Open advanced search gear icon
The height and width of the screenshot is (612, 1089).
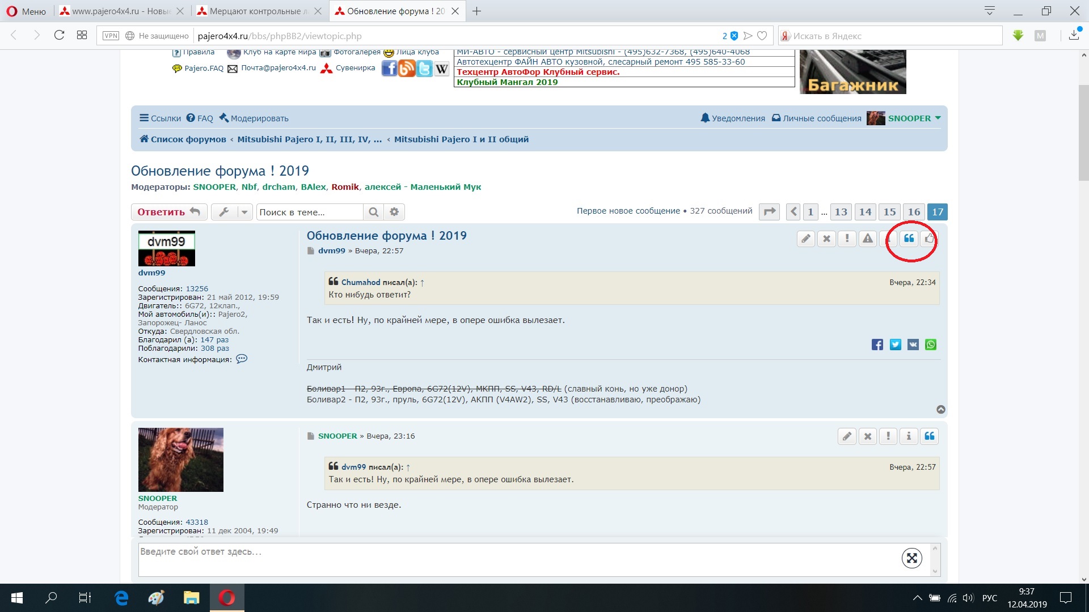(x=394, y=212)
